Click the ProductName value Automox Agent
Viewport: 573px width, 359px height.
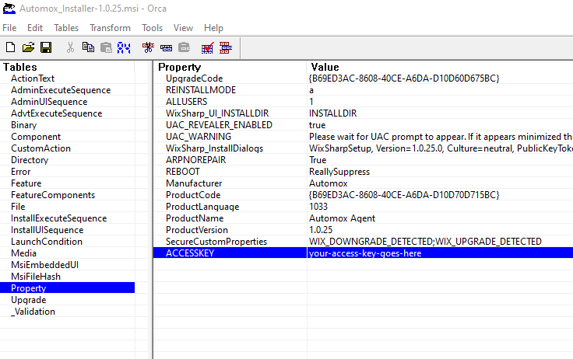tap(342, 218)
